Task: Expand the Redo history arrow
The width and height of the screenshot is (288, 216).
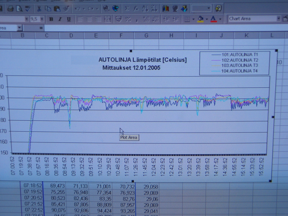Action: pyautogui.click(x=97, y=9)
